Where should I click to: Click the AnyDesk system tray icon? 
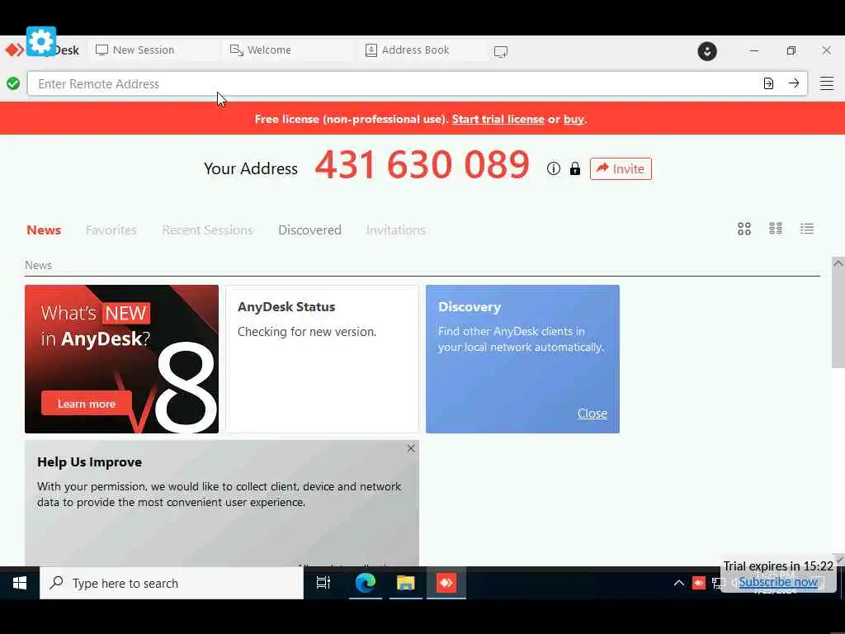click(x=699, y=583)
